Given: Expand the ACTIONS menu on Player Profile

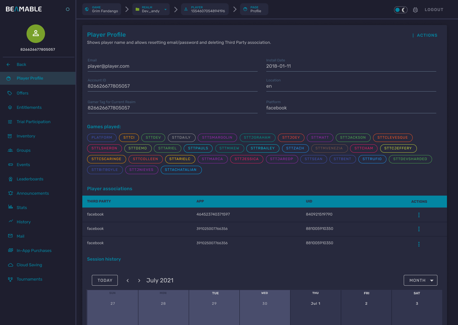Looking at the screenshot, I should click(425, 35).
